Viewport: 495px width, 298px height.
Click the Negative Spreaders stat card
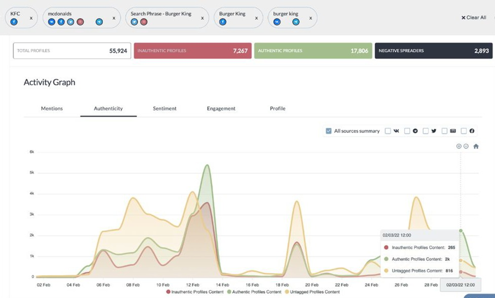[433, 51]
